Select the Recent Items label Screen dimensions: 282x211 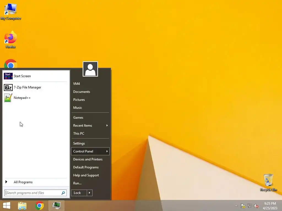pyautogui.click(x=83, y=125)
